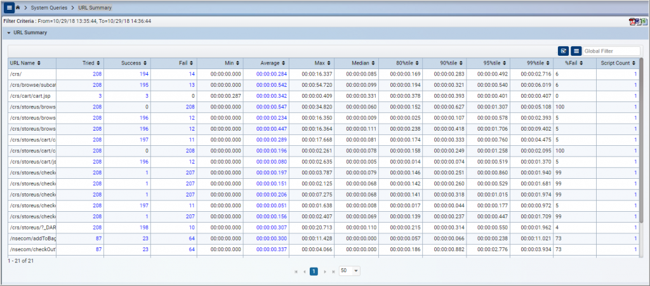Screen dimensions: 650x286
Task: Collapse the URL Summary section
Action: [x=9, y=32]
